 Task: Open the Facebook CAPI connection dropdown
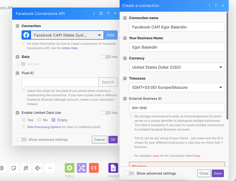(67, 35)
